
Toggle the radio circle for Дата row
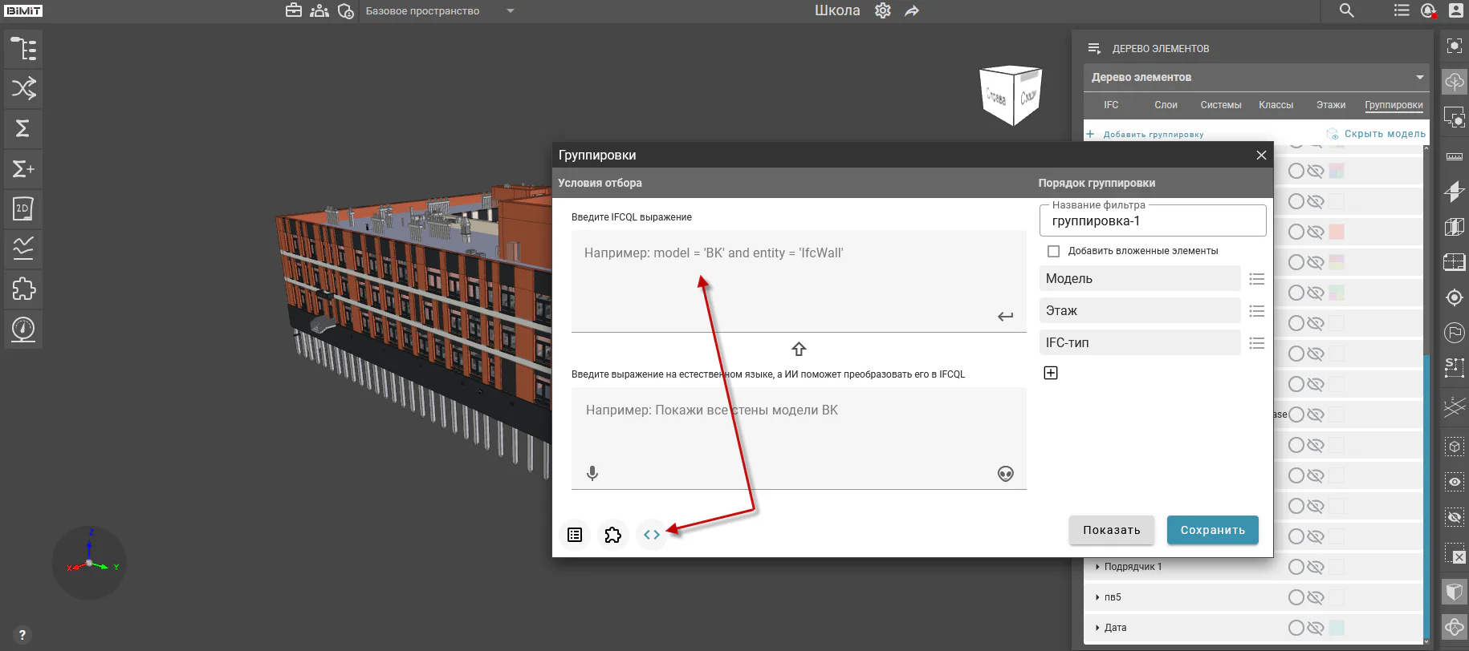click(1296, 628)
